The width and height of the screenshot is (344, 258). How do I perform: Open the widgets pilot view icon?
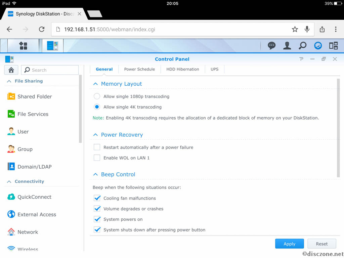[x=333, y=46]
